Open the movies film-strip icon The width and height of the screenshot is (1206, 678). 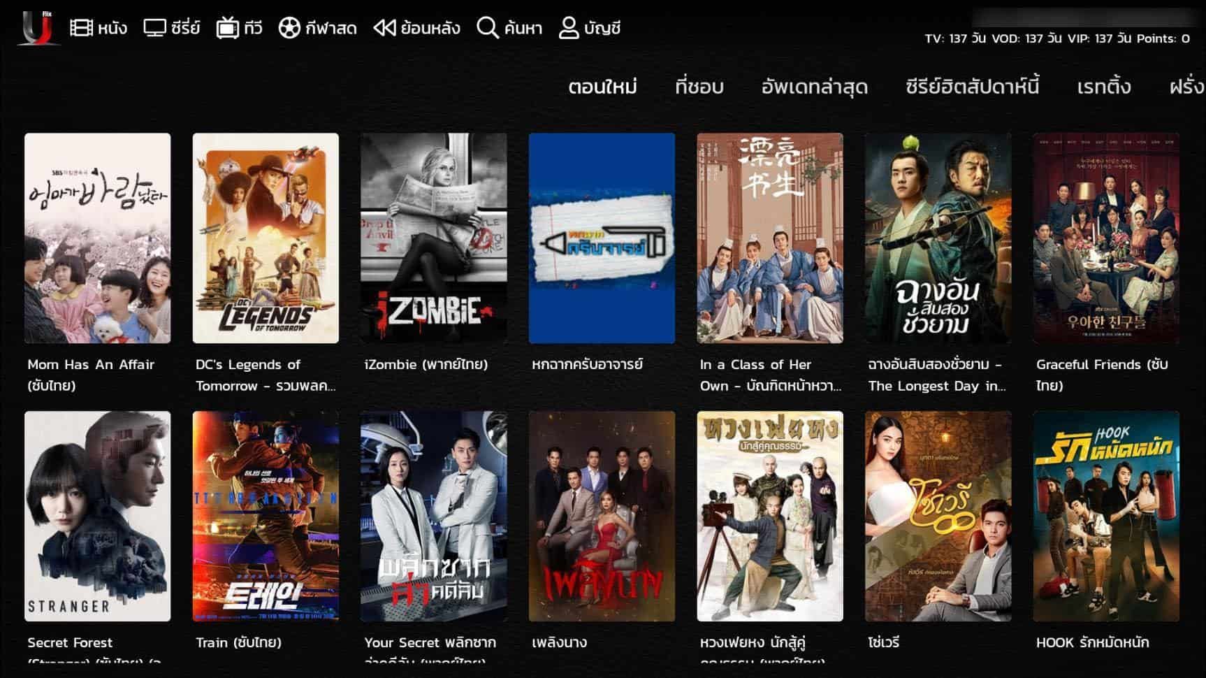point(81,28)
